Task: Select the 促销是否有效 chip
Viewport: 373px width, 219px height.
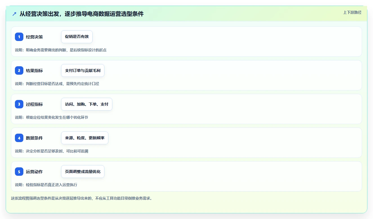Action: (x=77, y=37)
